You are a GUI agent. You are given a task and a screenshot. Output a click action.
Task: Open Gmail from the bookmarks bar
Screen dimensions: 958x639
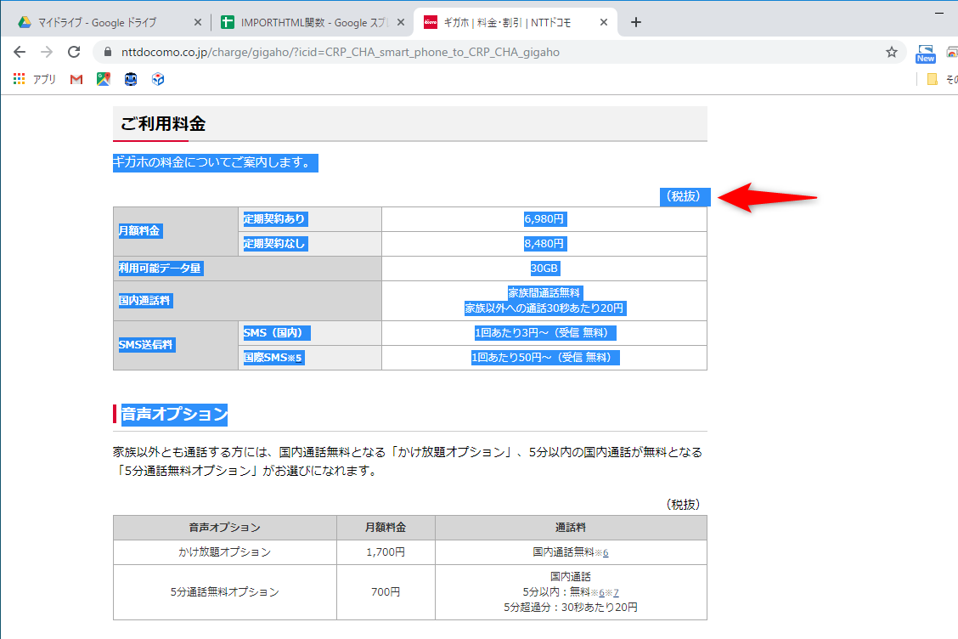coord(76,79)
